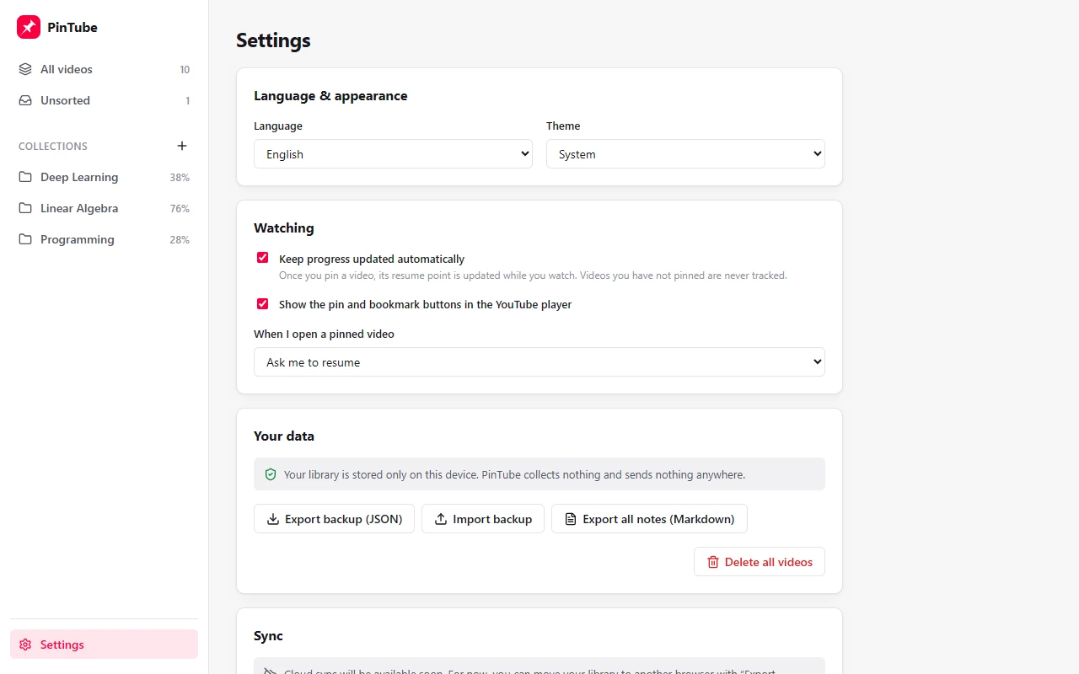Click the Settings page title
This screenshot has height=674, width=1079.
pyautogui.click(x=273, y=40)
